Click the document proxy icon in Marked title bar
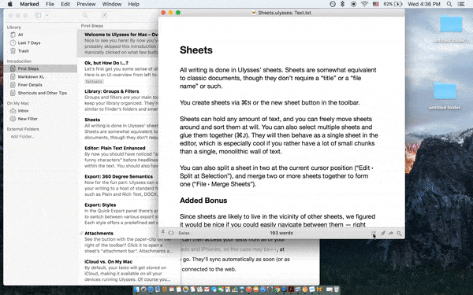Screen dimensions: 473x295 254,13
